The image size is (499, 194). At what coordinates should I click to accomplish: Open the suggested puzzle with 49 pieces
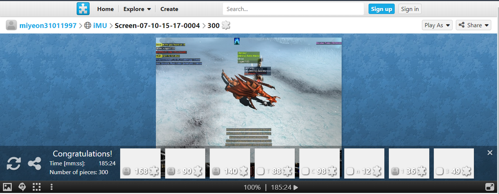[454, 163]
